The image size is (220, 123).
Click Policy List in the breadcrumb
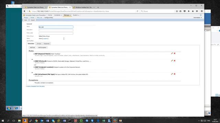click(x=39, y=18)
